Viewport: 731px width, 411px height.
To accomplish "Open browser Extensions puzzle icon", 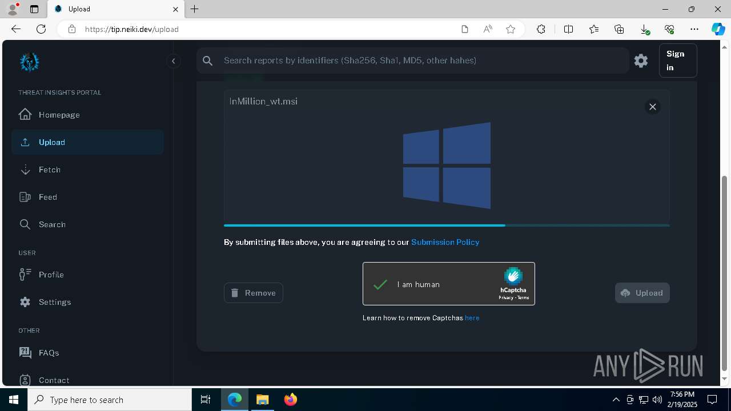I will coord(541,29).
